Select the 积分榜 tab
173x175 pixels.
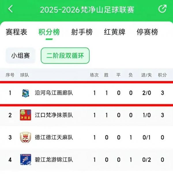49,32
